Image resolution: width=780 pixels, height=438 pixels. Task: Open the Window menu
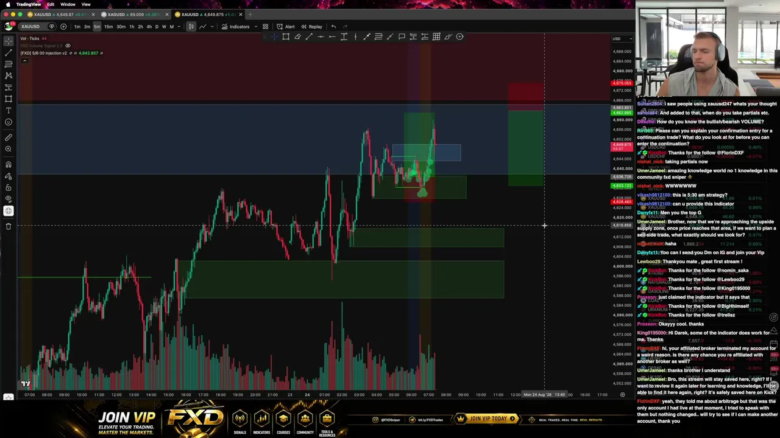pos(68,4)
